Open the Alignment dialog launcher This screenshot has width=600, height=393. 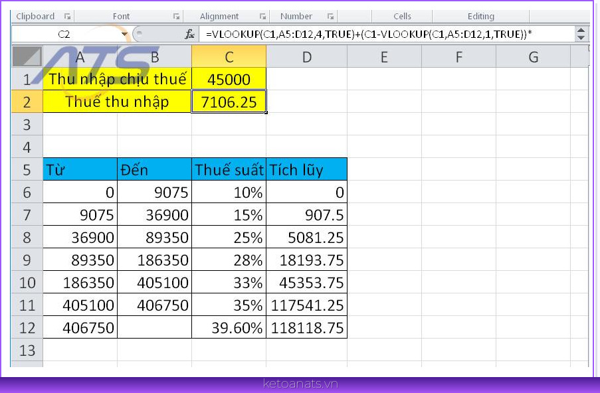tap(263, 17)
